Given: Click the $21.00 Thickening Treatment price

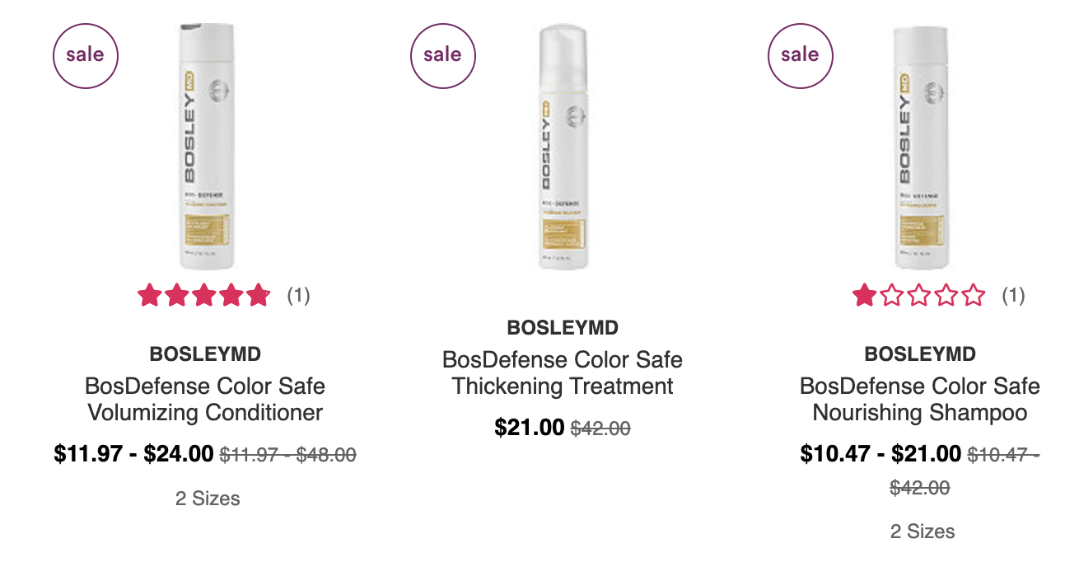Looking at the screenshot, I should (x=530, y=428).
